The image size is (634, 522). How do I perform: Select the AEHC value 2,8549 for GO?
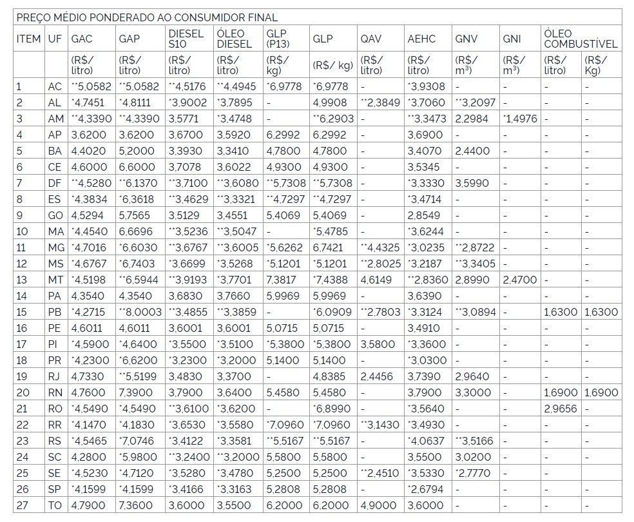425,215
